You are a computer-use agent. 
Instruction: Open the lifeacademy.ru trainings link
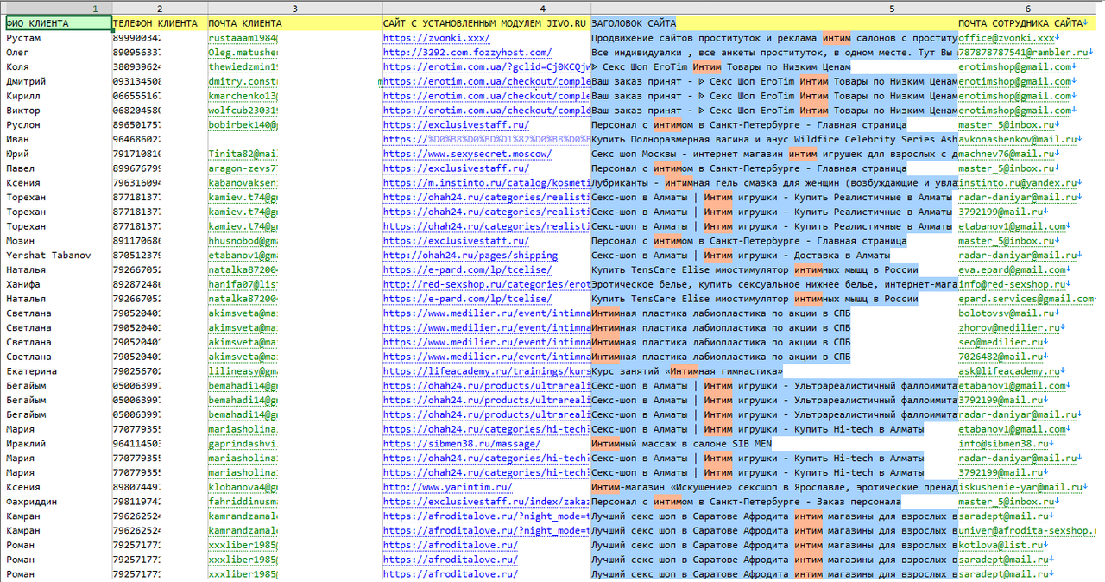click(x=487, y=371)
